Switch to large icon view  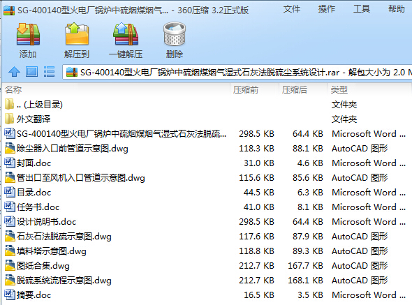click(32, 72)
